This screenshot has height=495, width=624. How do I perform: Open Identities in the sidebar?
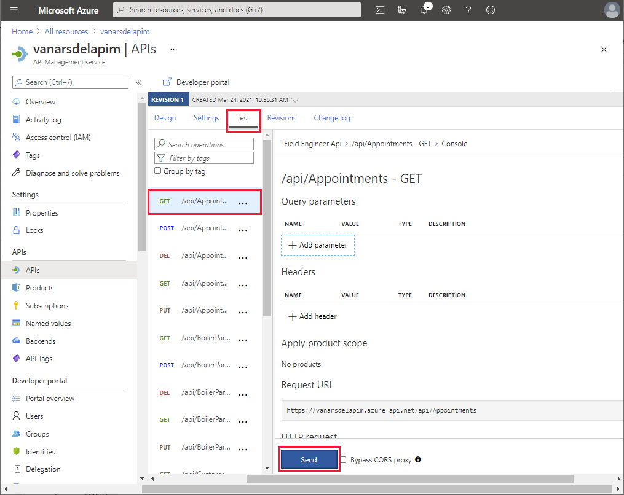[40, 451]
